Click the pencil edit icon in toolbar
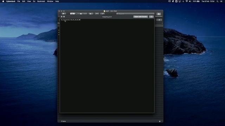Viewport: 225px width, 126px height. click(x=102, y=14)
